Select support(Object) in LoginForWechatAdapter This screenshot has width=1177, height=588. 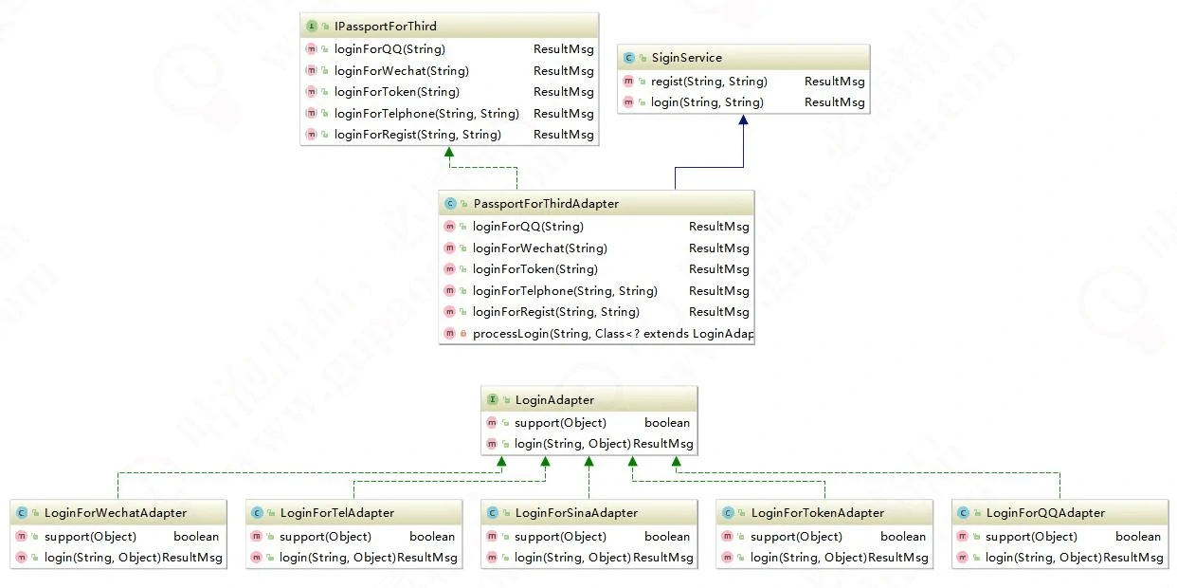tap(90, 537)
